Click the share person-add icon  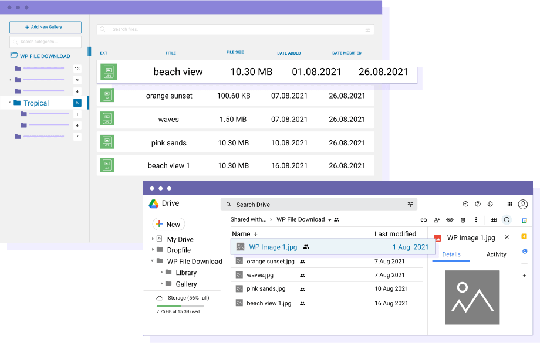click(x=437, y=219)
